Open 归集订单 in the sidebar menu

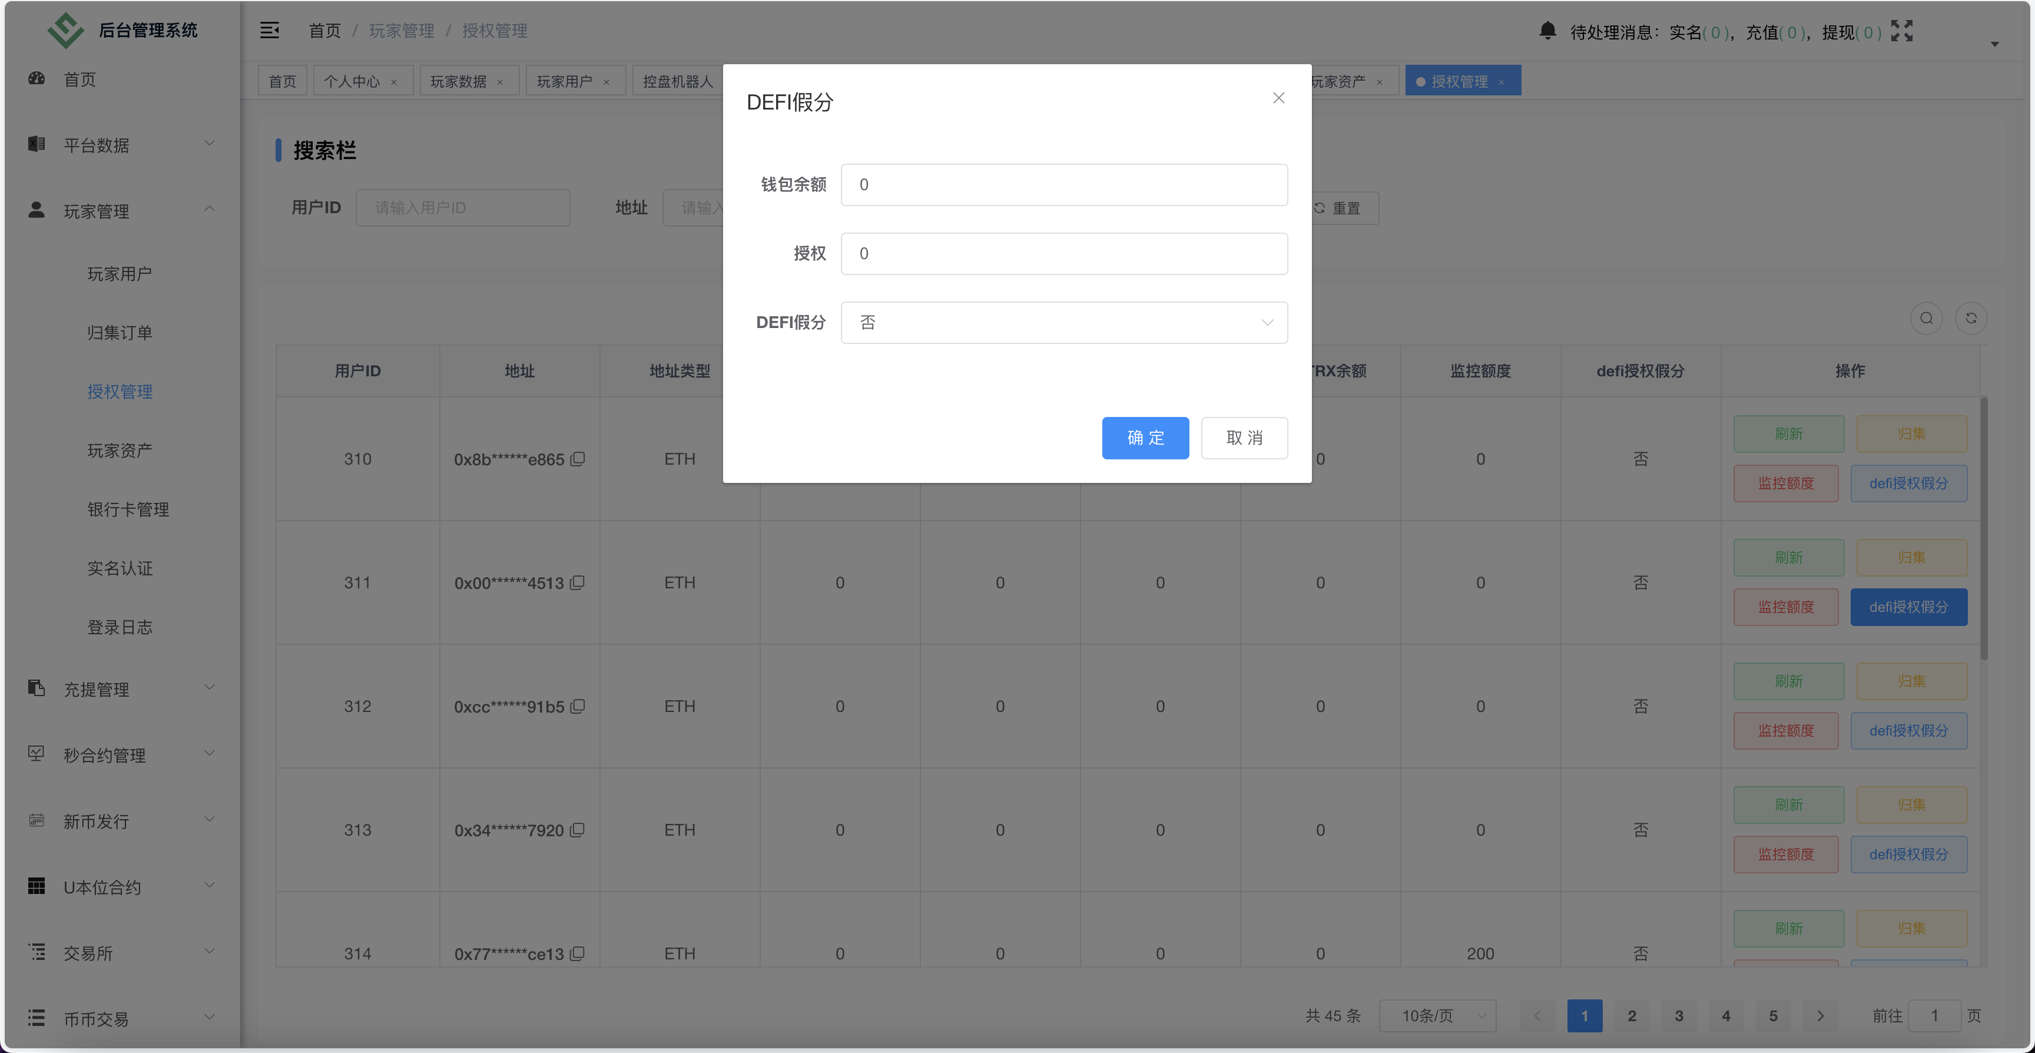[120, 332]
